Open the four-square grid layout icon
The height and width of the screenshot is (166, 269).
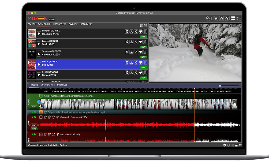pos(233,18)
